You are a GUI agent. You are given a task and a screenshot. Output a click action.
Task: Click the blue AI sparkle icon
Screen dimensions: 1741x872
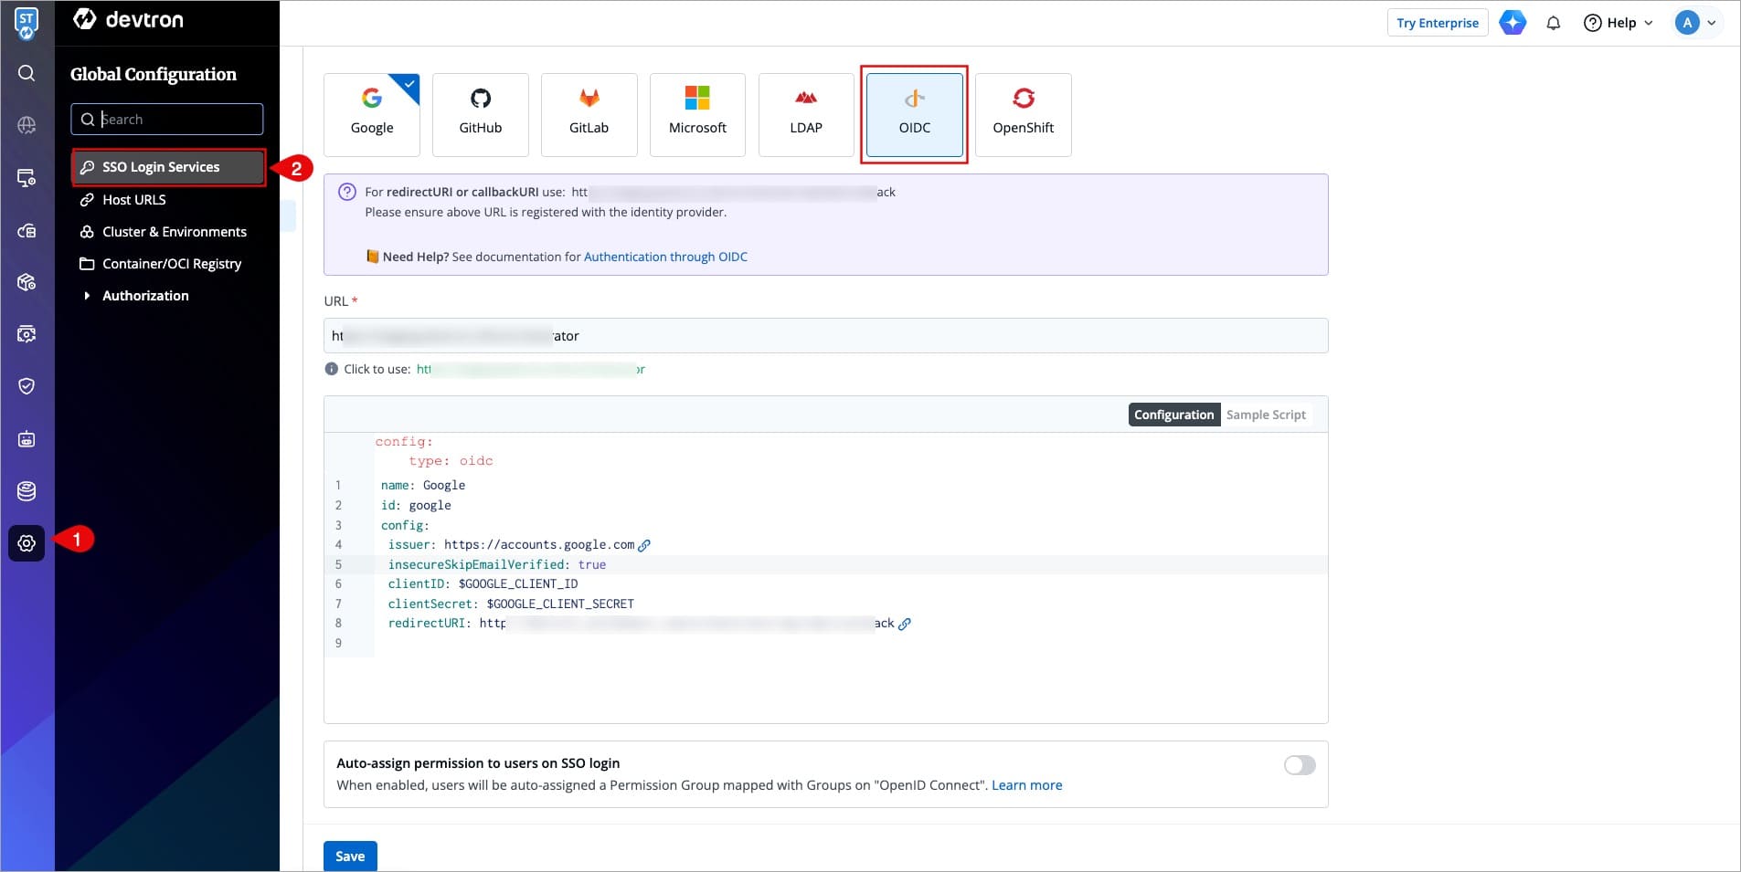[x=1513, y=23]
